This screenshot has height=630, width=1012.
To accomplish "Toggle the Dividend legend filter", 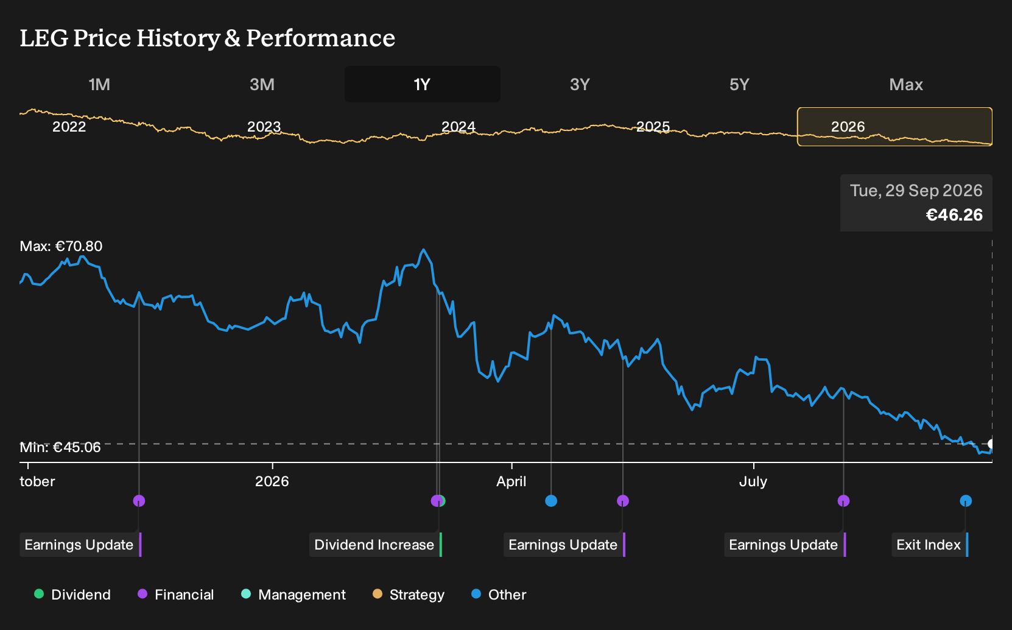I will click(x=72, y=595).
